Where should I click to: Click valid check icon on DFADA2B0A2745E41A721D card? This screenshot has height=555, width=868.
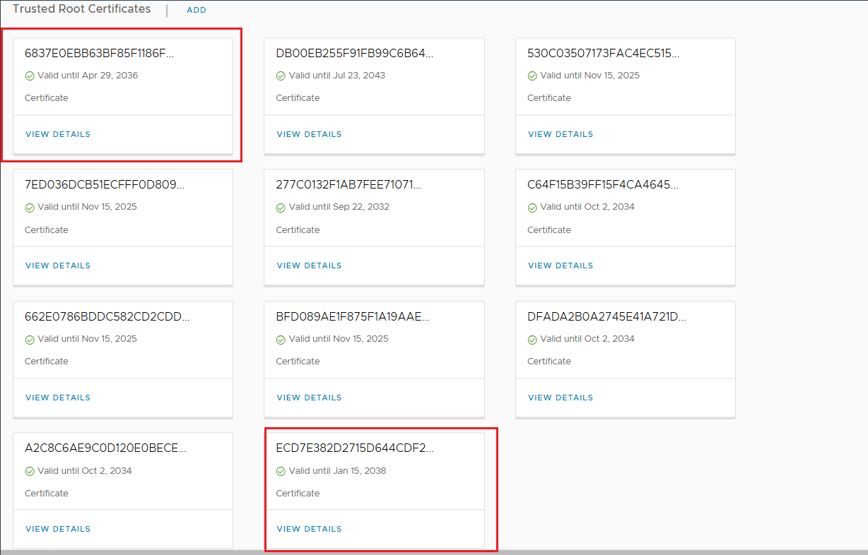[x=532, y=339]
